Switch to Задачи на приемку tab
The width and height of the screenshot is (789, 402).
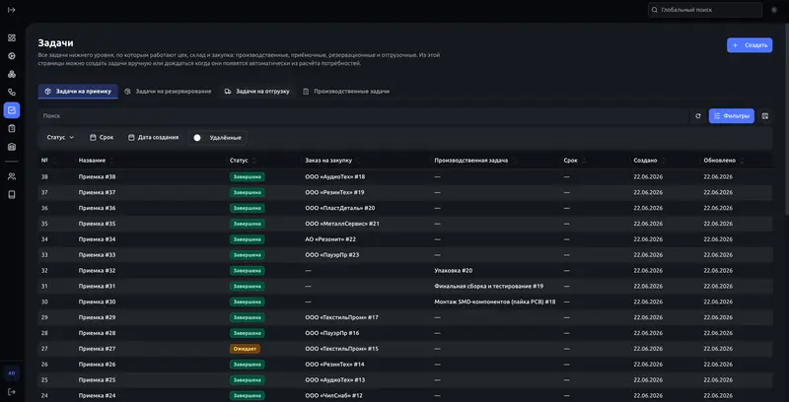78,92
